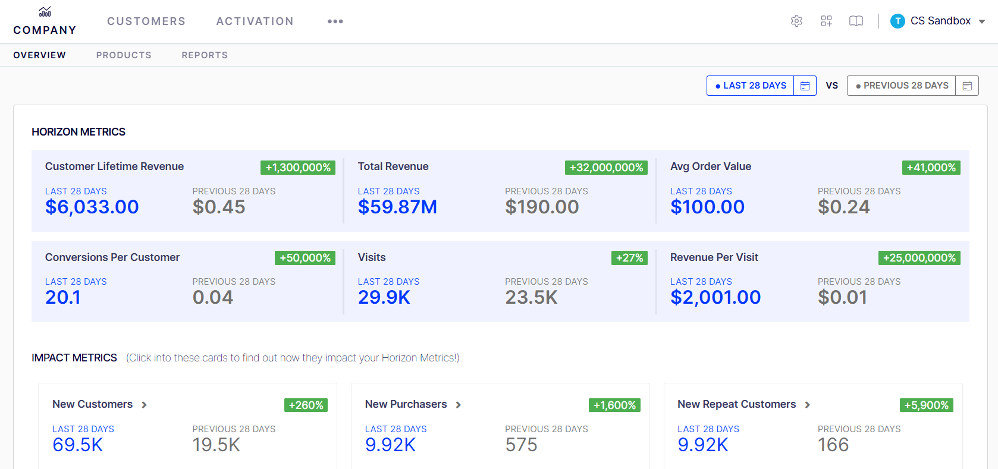Select the Last 28 Days button
Viewport: 998px width, 469px height.
pos(751,86)
